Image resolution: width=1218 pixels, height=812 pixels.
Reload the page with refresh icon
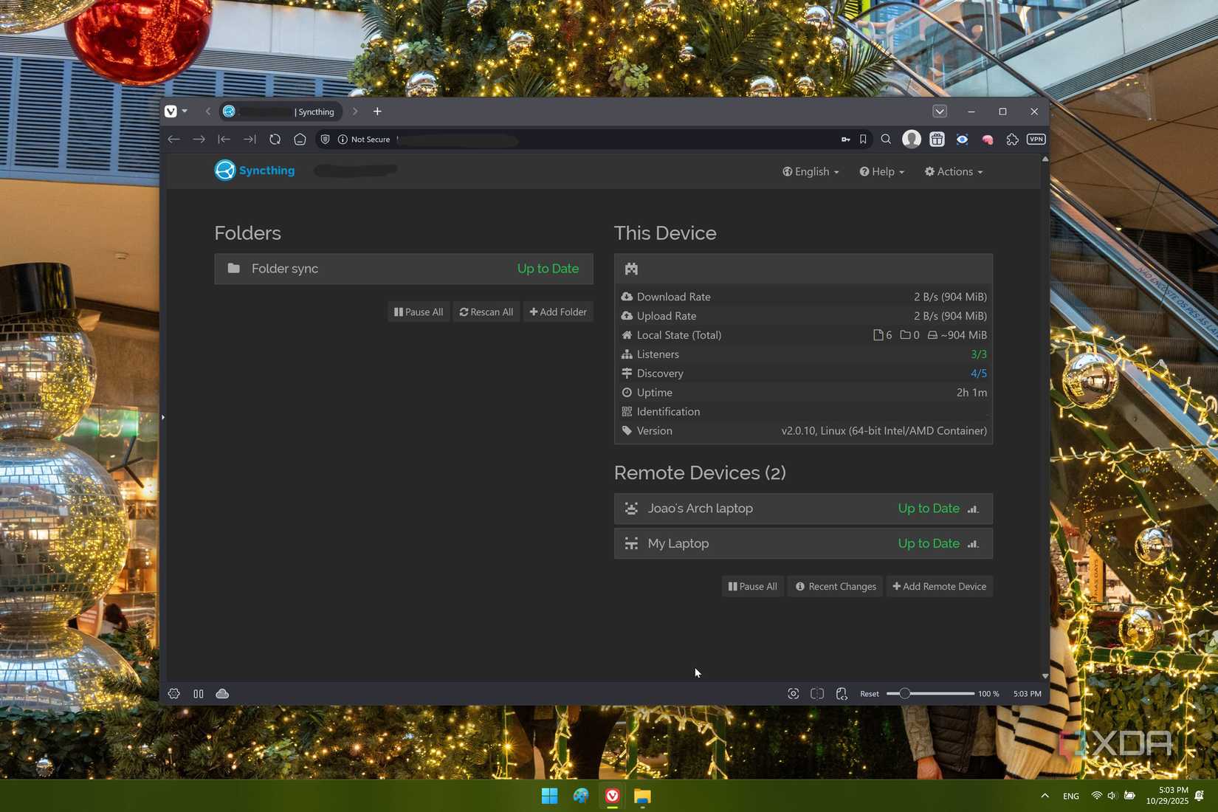tap(275, 140)
